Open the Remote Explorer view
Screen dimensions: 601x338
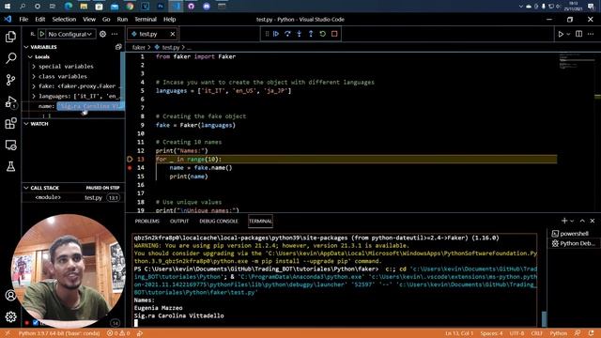(x=10, y=145)
